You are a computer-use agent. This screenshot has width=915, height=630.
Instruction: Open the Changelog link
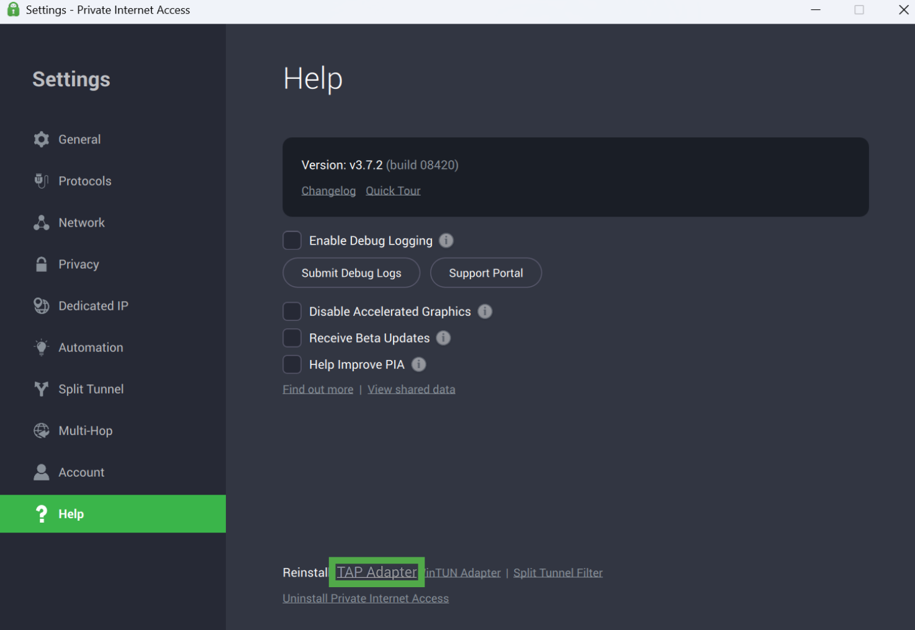click(x=328, y=191)
